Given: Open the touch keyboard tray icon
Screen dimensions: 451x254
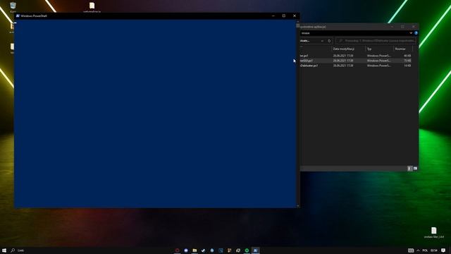Looking at the screenshot, I should (x=411, y=250).
